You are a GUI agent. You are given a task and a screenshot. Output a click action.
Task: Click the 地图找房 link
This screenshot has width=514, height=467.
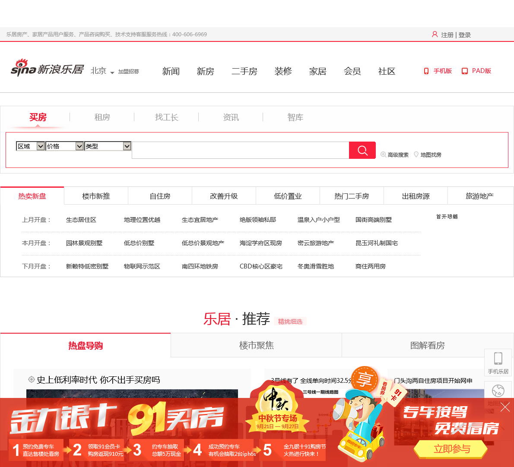click(431, 155)
